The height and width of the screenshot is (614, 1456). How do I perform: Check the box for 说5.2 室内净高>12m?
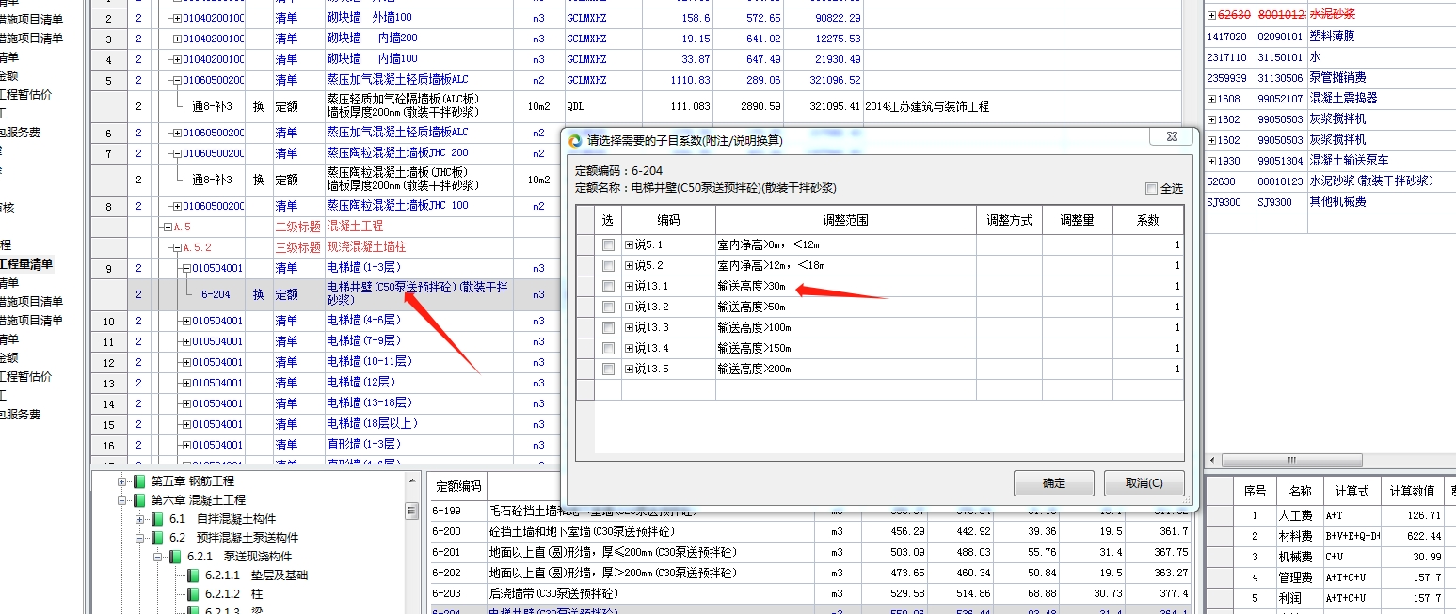608,265
